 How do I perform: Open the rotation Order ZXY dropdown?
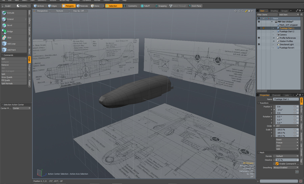(x=287, y=126)
